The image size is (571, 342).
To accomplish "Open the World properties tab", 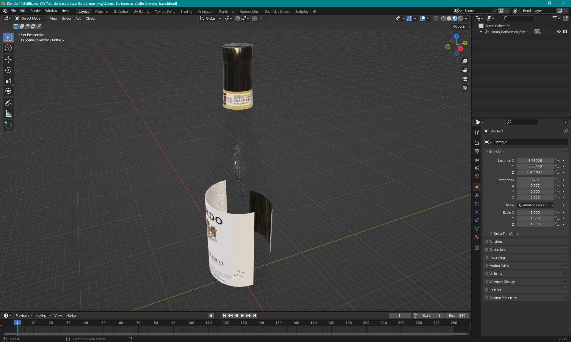I will pyautogui.click(x=477, y=176).
